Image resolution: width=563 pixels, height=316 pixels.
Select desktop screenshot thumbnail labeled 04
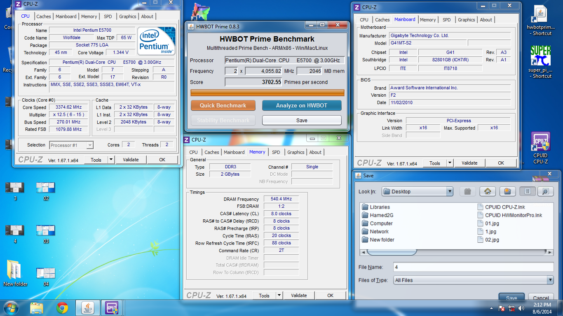pos(46,277)
